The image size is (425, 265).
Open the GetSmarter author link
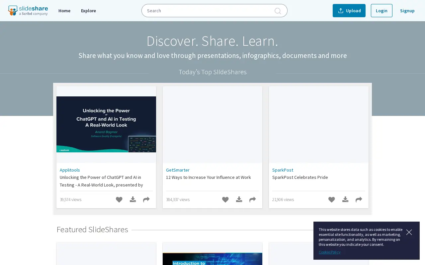point(178,170)
